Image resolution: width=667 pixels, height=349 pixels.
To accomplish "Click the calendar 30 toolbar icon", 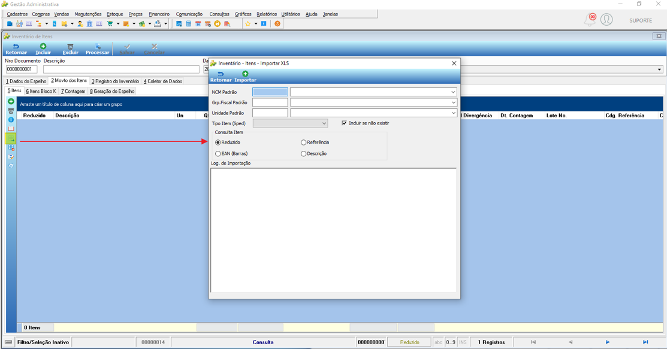I will [198, 24].
